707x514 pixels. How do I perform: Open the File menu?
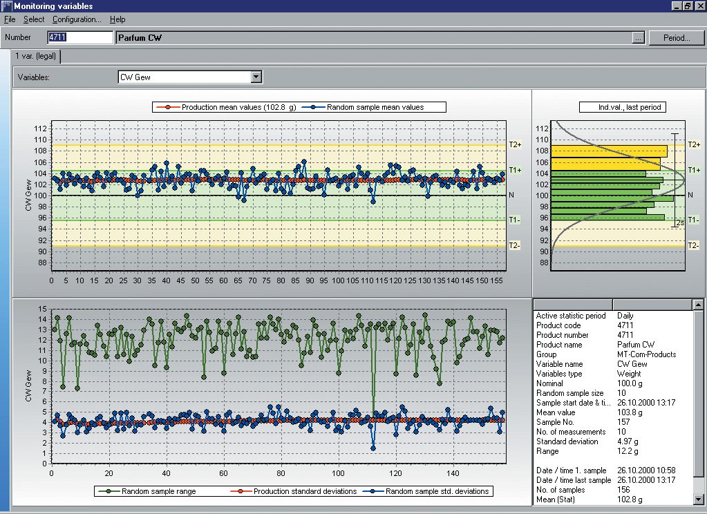[10, 19]
